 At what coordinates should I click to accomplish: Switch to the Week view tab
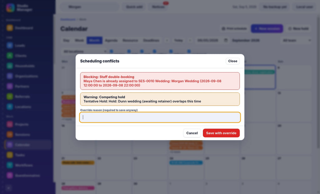(x=79, y=40)
